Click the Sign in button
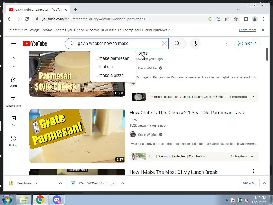 coord(247,43)
